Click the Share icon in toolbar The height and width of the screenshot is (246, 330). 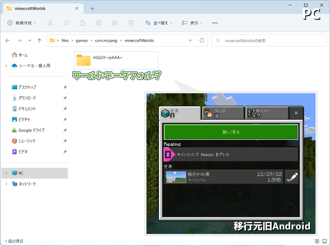pos(115,23)
